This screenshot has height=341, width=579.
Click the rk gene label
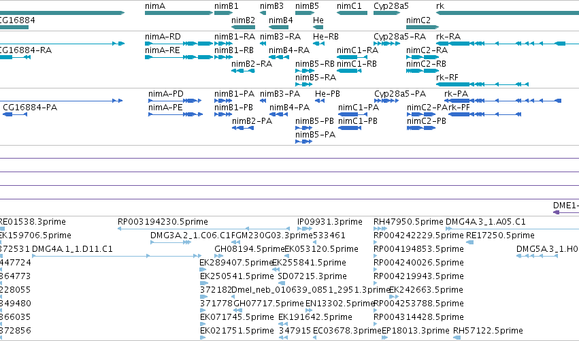coord(440,6)
